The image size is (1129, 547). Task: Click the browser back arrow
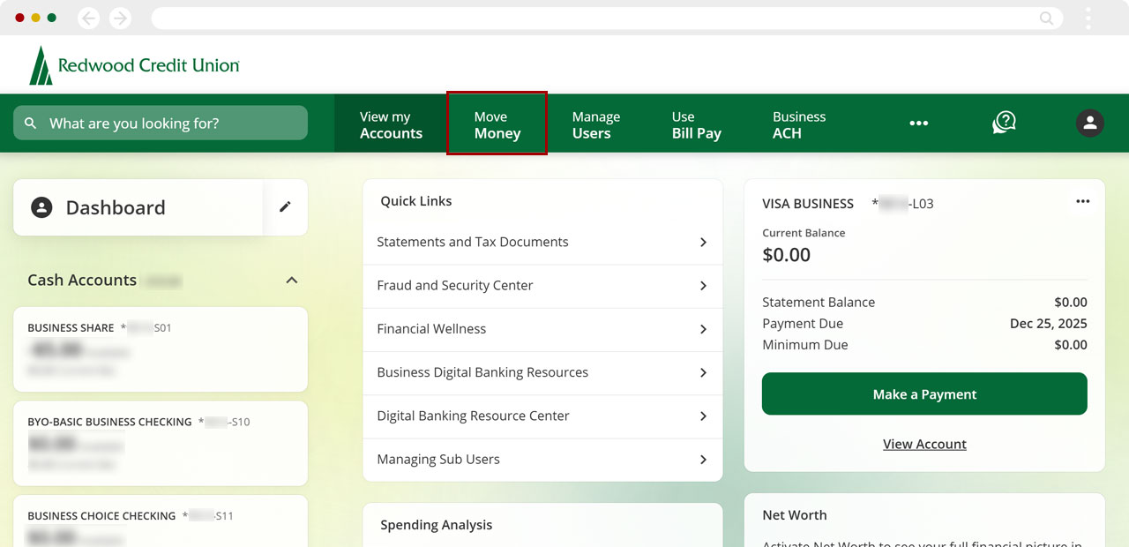89,18
